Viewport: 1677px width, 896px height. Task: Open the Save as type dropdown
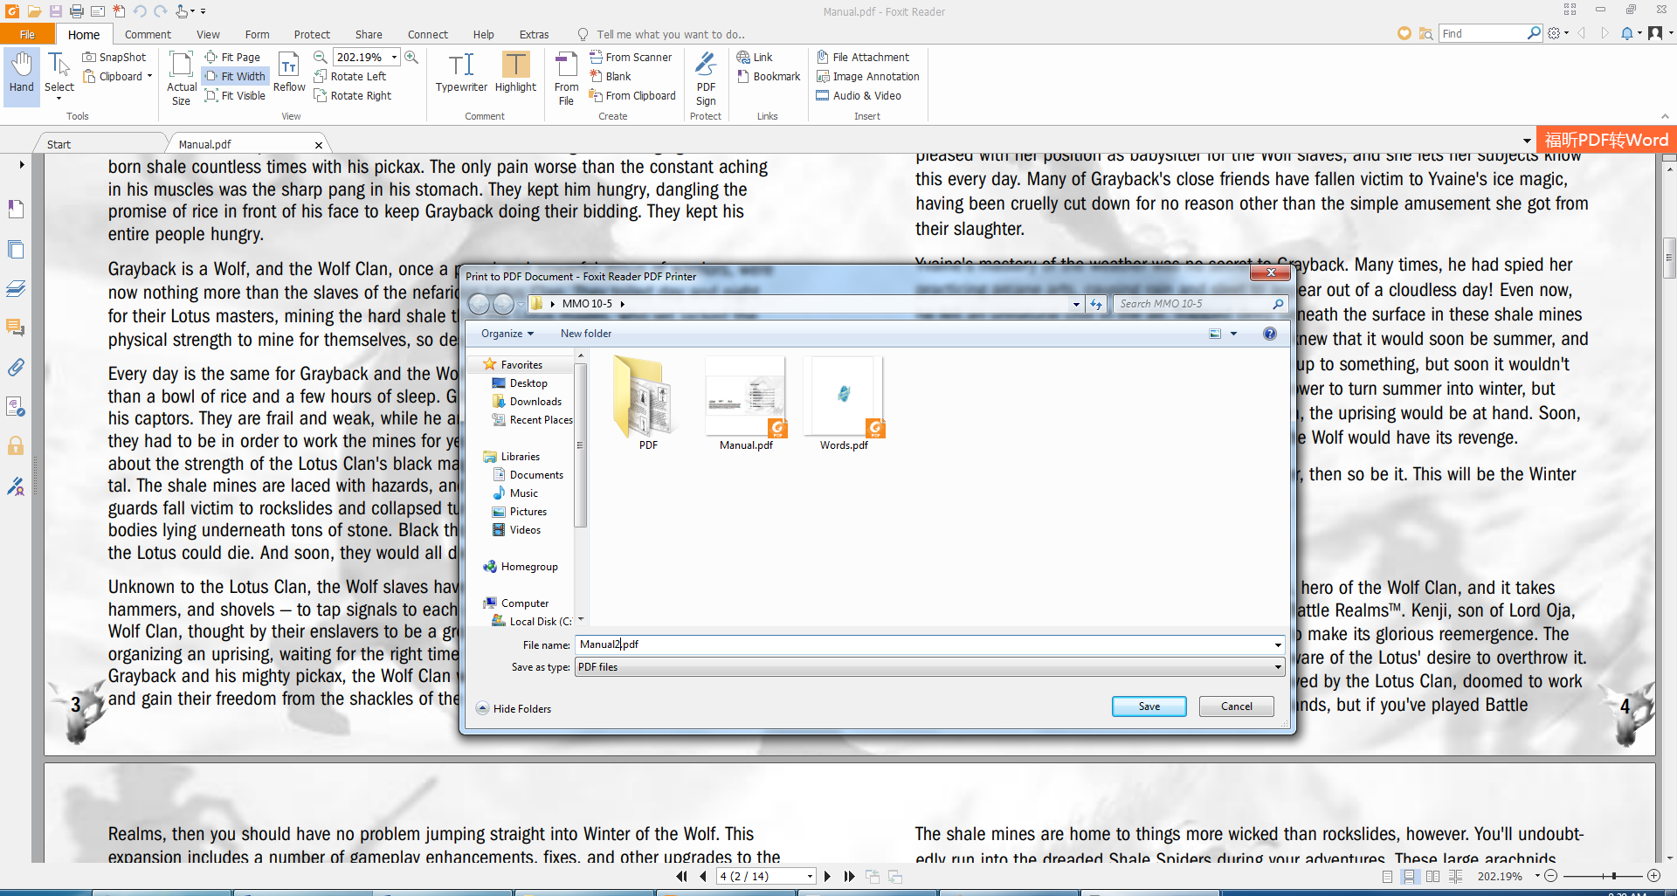(x=1276, y=666)
